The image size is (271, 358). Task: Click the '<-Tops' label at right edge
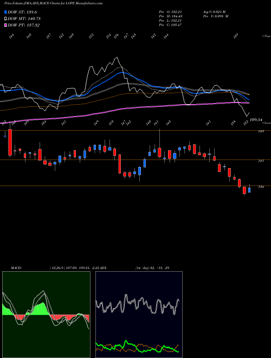coord(266,36)
